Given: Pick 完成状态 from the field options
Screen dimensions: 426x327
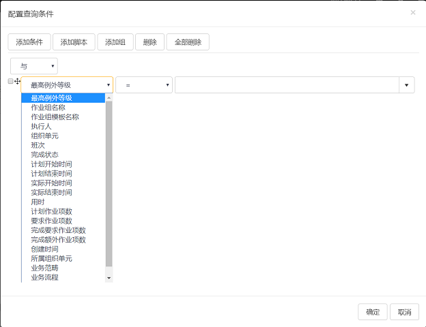Looking at the screenshot, I should pos(44,155).
